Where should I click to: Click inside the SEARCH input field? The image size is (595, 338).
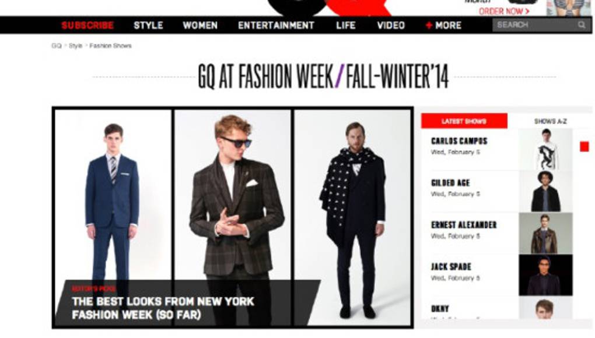point(535,26)
